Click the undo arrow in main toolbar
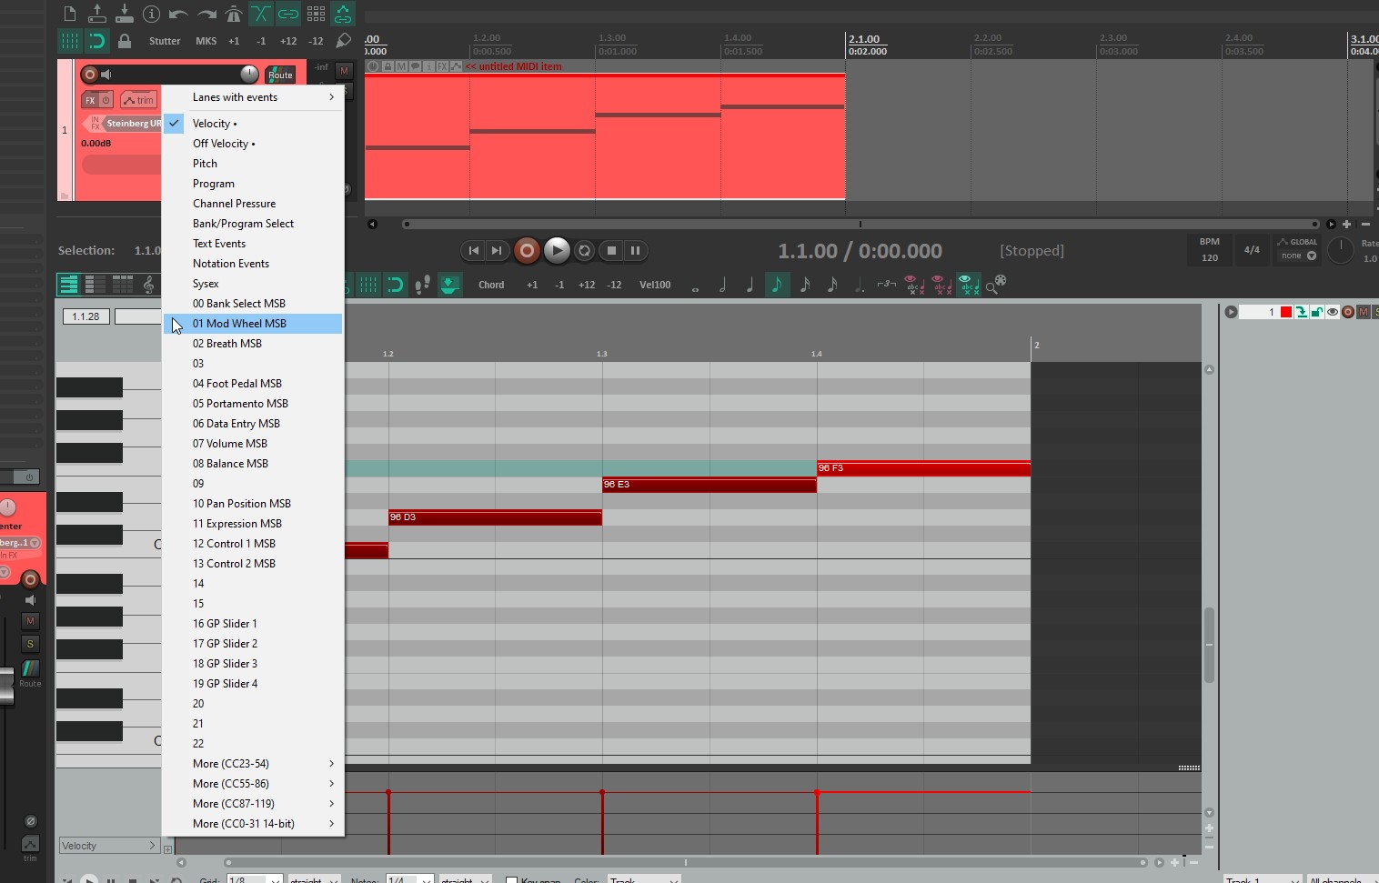 pyautogui.click(x=179, y=14)
